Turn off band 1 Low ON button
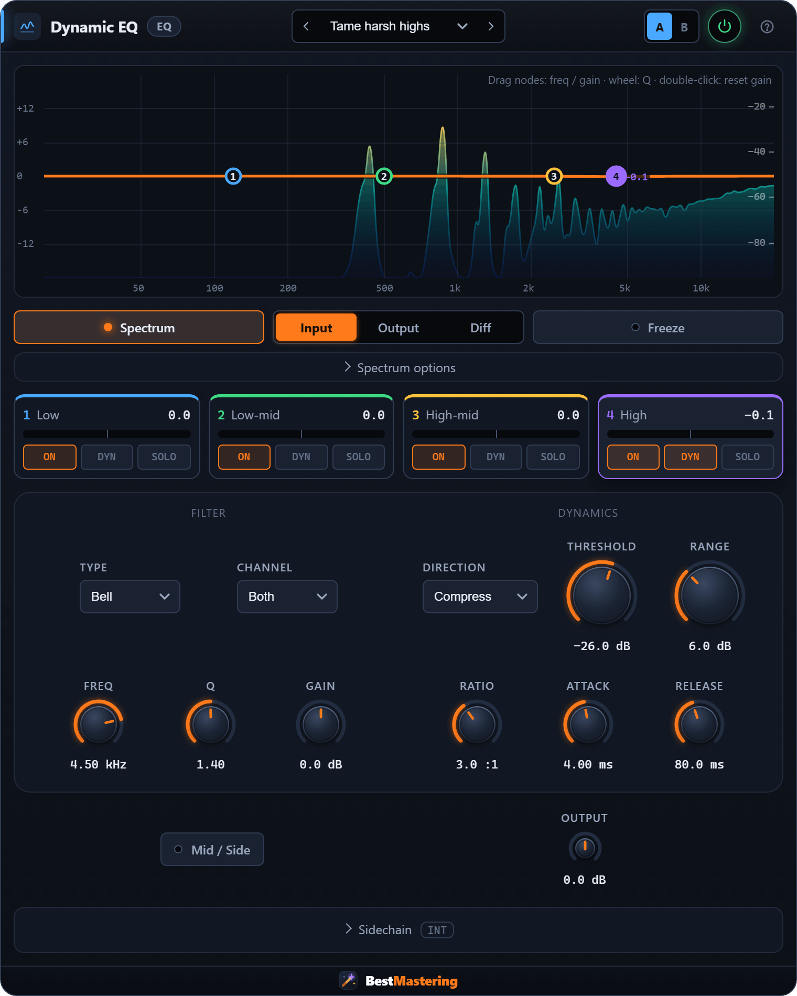Screen dimensions: 797x996 pyautogui.click(x=50, y=457)
